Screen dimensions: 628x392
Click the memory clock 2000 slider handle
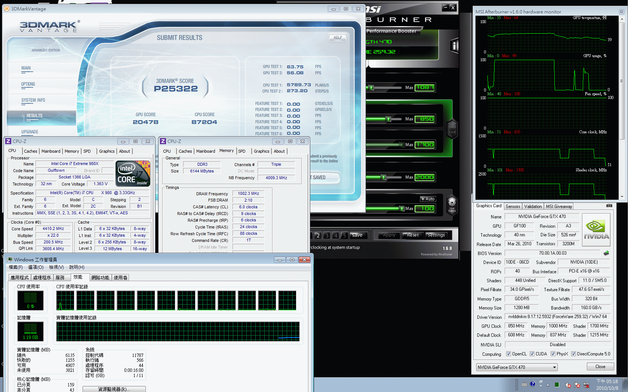[x=384, y=177]
